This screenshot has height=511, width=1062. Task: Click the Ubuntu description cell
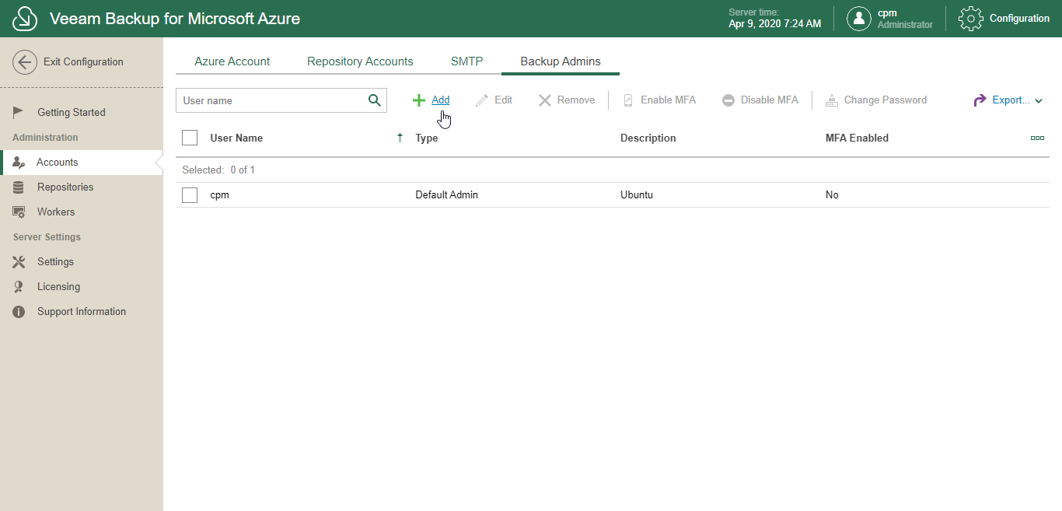637,194
